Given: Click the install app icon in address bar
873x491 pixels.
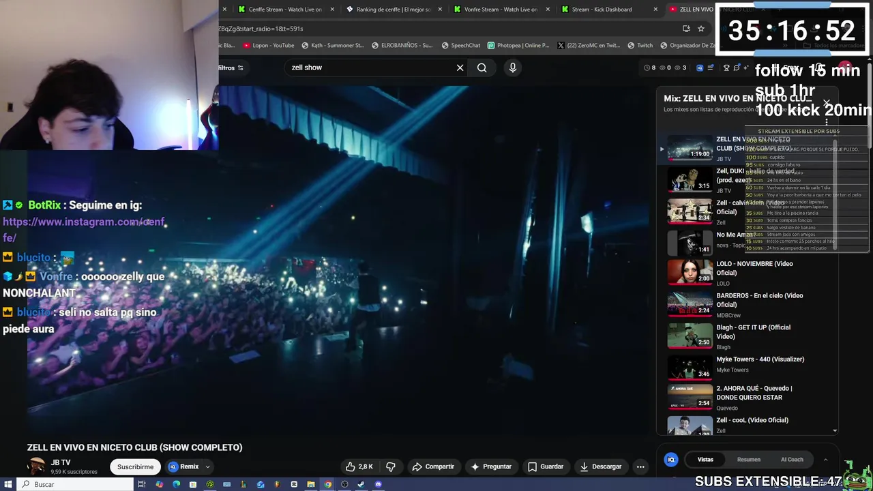Looking at the screenshot, I should (686, 29).
